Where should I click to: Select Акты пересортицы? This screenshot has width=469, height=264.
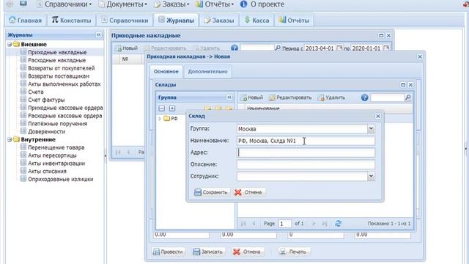[52, 155]
